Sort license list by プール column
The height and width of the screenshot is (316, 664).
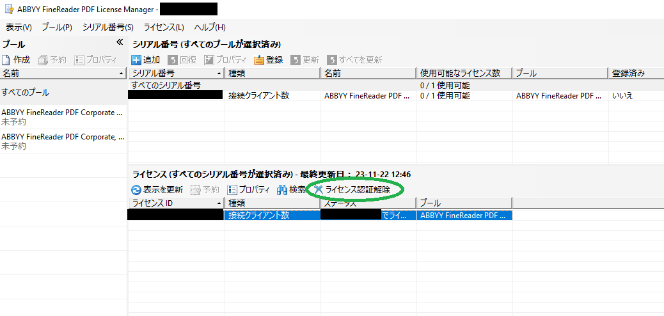click(464, 203)
